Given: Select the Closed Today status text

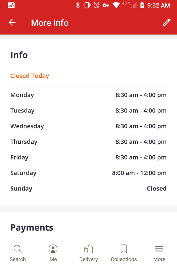Looking at the screenshot, I should click(30, 76).
